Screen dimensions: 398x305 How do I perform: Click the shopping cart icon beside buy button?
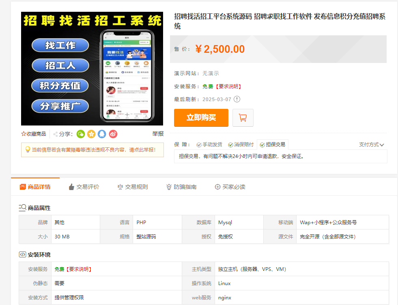coord(243,118)
